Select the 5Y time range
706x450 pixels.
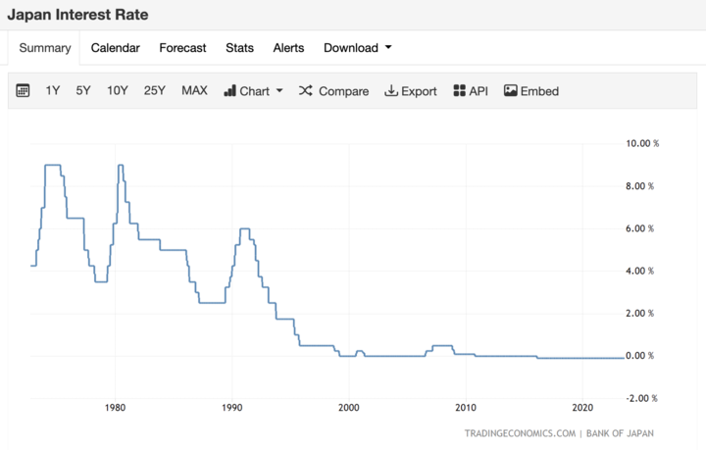[x=82, y=91]
